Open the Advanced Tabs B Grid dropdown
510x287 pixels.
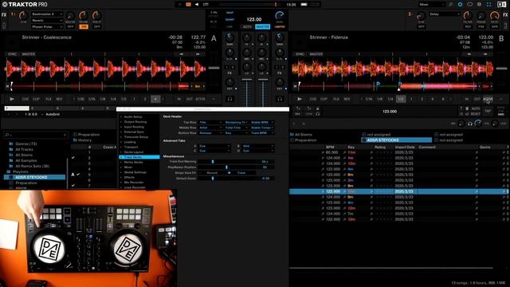257,146
